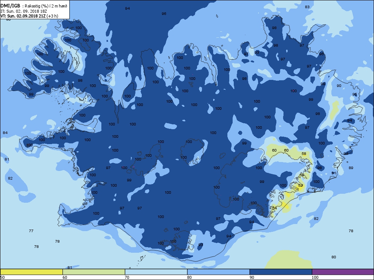Click the humidity value 84 on the west edge
374x280 pixels.
click(5, 133)
